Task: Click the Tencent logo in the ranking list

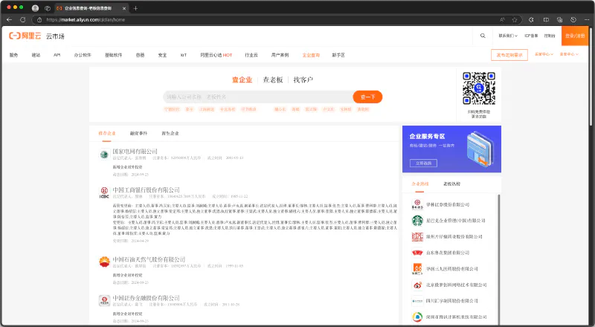Action: [417, 317]
